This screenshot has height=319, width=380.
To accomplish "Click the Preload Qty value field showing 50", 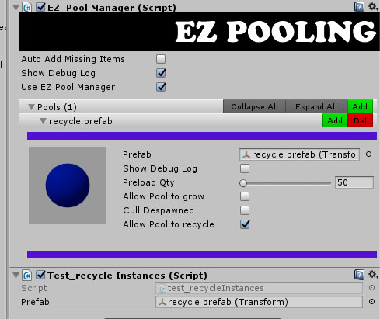I will click(x=354, y=182).
